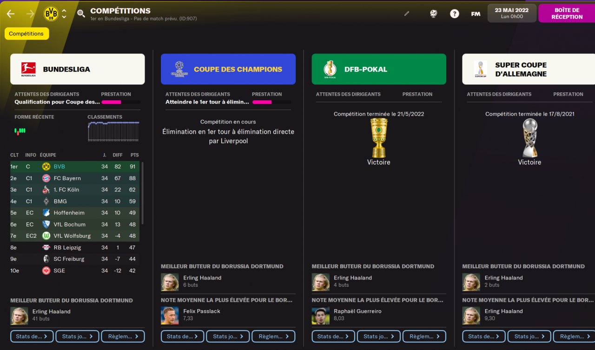This screenshot has width=595, height=350.
Task: Open the Bundesliga competition header
Action: coord(78,69)
